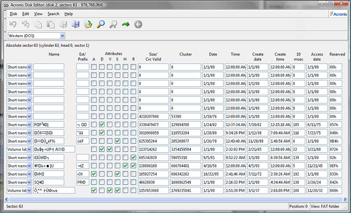
Task: Click the Read from file folder icon
Action: pyautogui.click(x=88, y=24)
